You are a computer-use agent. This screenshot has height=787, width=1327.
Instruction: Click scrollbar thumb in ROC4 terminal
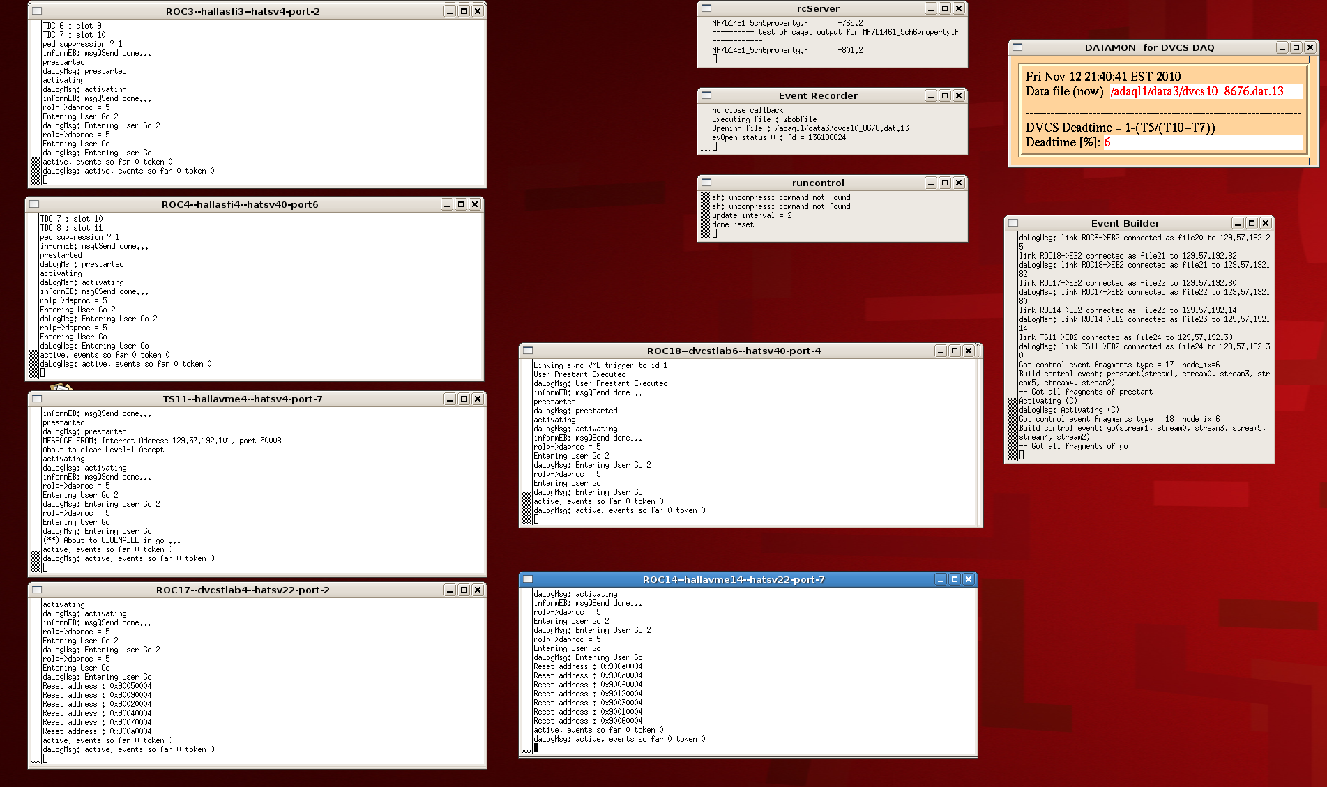pyautogui.click(x=33, y=363)
